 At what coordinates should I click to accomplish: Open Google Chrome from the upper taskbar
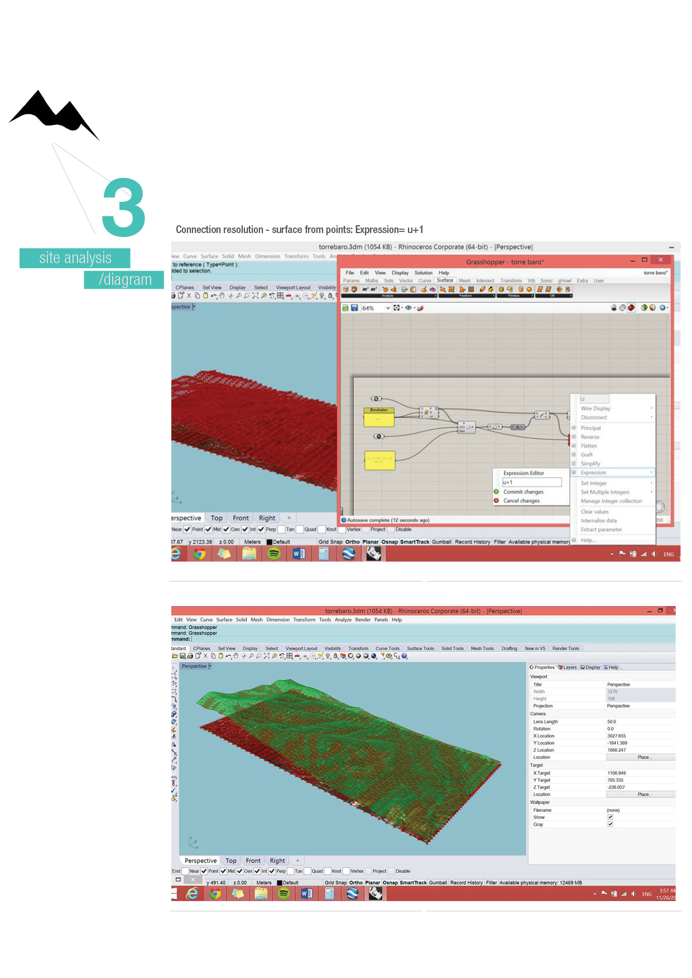click(199, 554)
